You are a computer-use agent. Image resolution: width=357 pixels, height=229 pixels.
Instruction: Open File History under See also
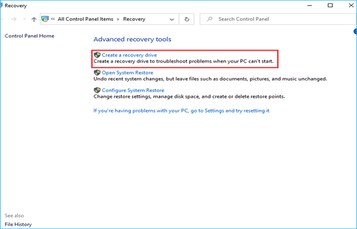point(18,224)
